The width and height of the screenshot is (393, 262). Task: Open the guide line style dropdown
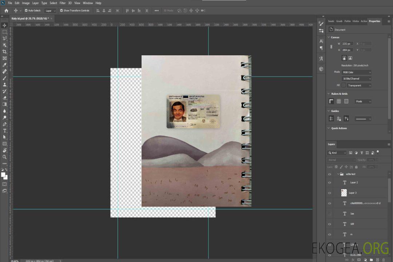pyautogui.click(x=363, y=119)
